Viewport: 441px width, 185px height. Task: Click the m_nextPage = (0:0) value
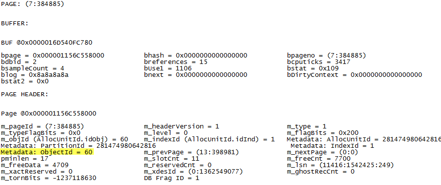[318, 152]
